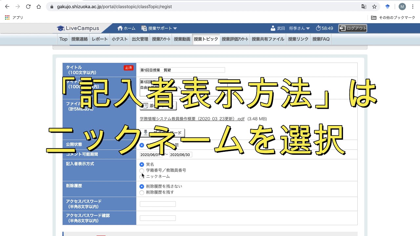Image resolution: width=420 pixels, height=236 pixels.
Task: Click the end date field 2020/06/30
Action: click(x=180, y=155)
